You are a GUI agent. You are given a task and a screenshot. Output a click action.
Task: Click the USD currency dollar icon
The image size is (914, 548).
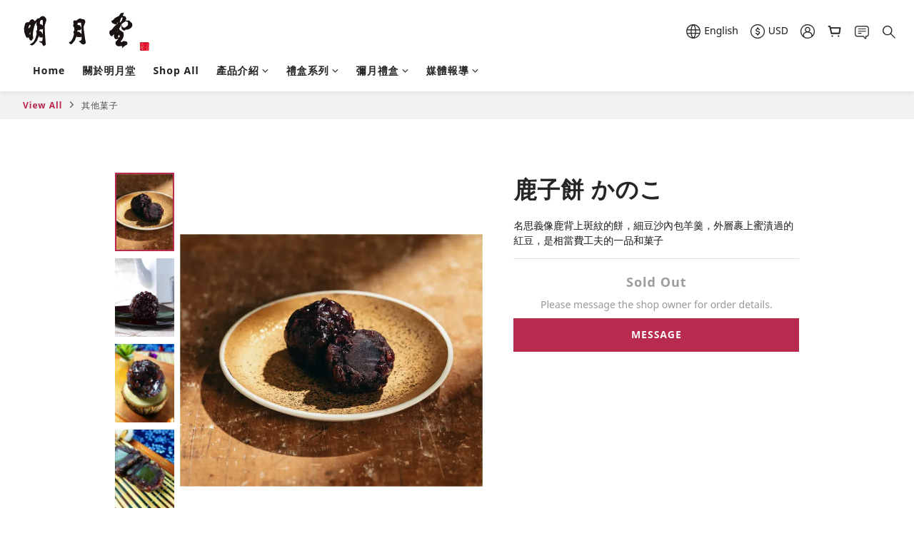pyautogui.click(x=758, y=31)
